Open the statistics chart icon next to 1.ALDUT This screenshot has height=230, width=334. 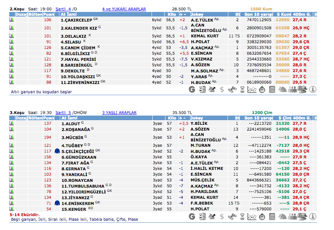(x=12, y=124)
